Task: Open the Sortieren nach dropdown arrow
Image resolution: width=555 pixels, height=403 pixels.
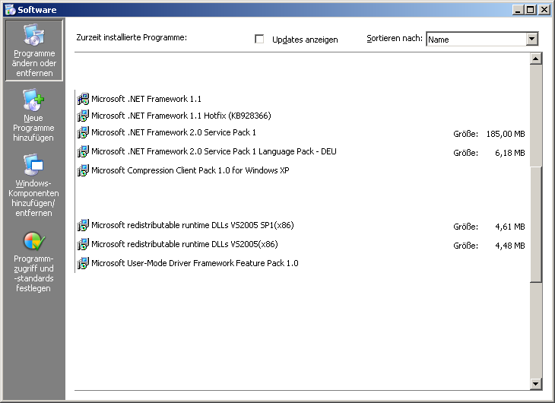Action: (x=531, y=39)
